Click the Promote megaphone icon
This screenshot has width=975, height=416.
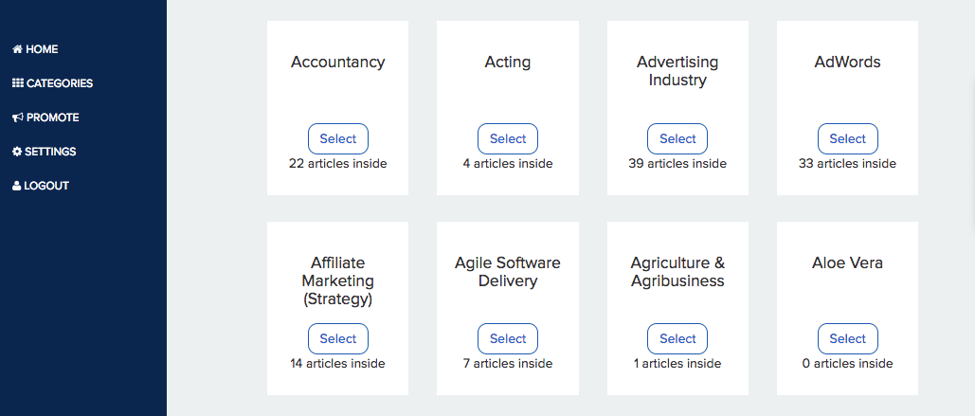17,118
